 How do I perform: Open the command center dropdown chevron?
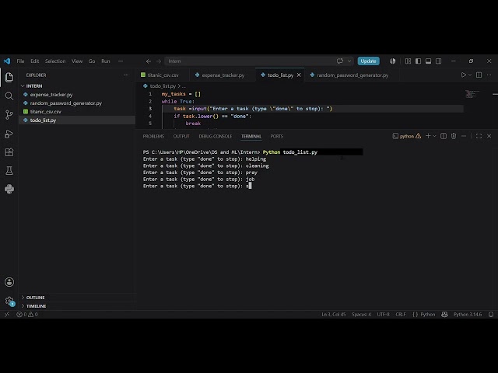pos(349,61)
